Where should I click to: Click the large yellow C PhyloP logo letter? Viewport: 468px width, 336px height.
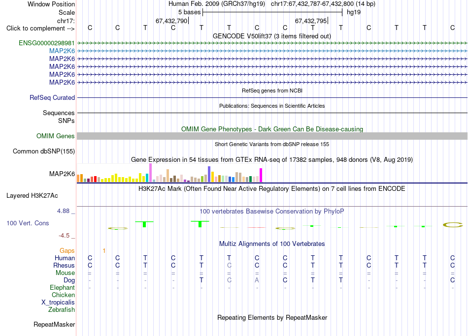[x=452, y=225]
